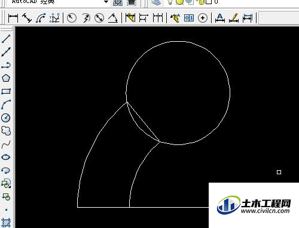Start the Quick Leader tool
Screen dimensions: 299x228
point(175,18)
